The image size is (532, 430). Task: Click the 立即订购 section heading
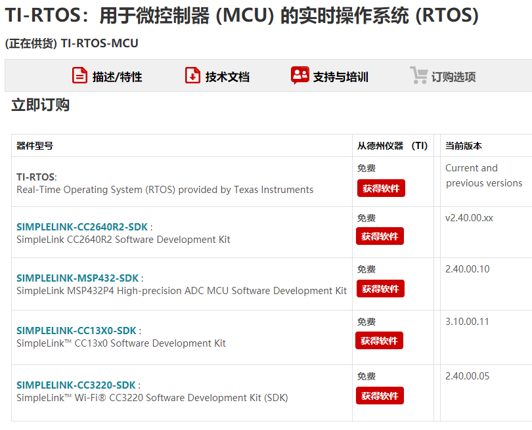pyautogui.click(x=41, y=105)
